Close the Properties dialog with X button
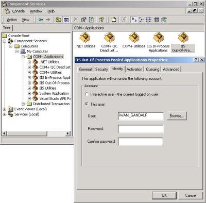The width and height of the screenshot is (206, 203). click(202, 60)
